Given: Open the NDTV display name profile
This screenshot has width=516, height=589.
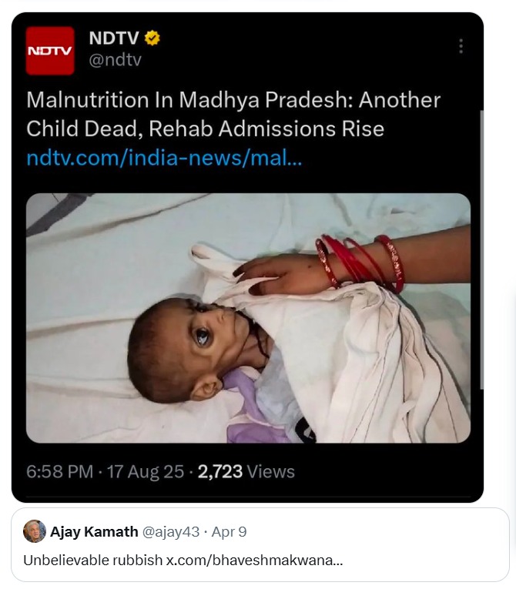Looking at the screenshot, I should 114,38.
